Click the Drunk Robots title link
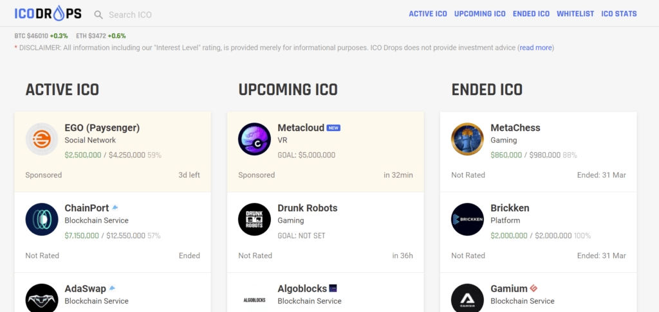Image resolution: width=659 pixels, height=312 pixels. 307,208
